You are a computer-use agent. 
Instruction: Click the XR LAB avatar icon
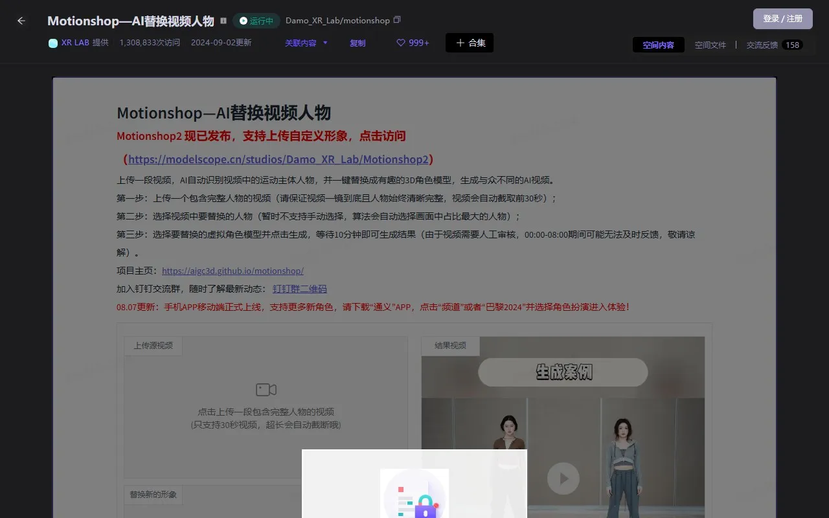(52, 42)
